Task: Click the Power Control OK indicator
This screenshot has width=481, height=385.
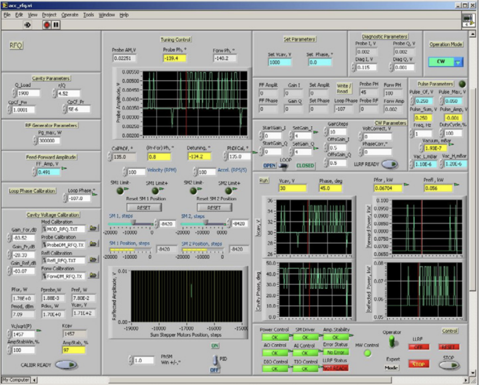Action: (x=275, y=337)
